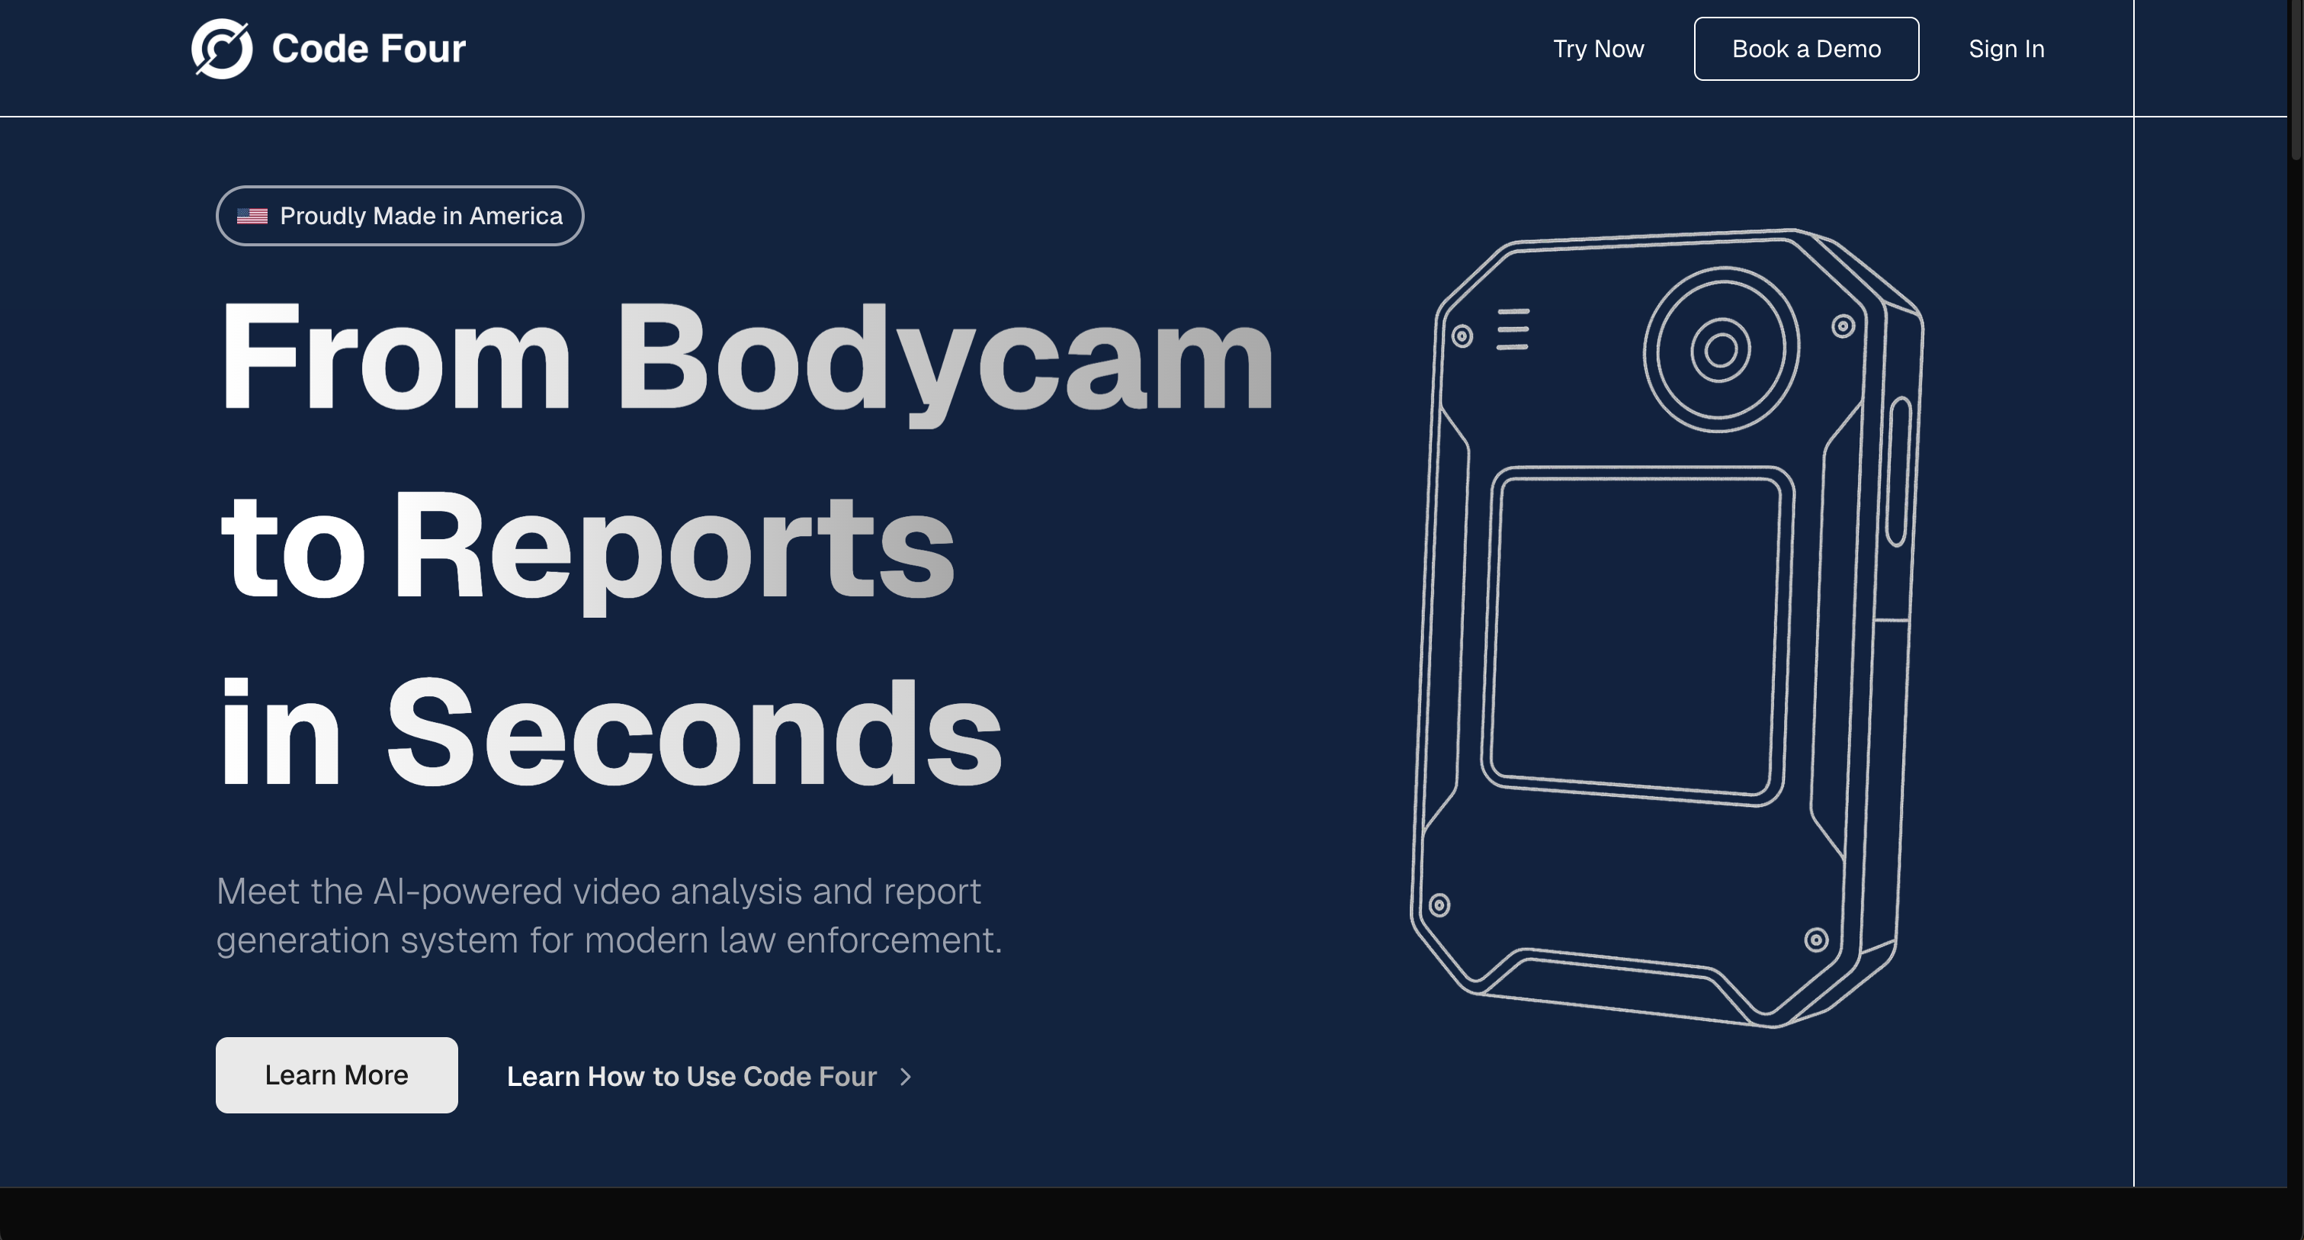Click the Proudly Made in America badge
Image resolution: width=2304 pixels, height=1240 pixels.
click(400, 217)
